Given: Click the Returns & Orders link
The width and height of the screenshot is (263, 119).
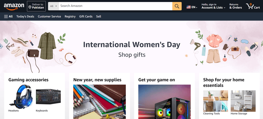Looking at the screenshot, I should tap(236, 6).
